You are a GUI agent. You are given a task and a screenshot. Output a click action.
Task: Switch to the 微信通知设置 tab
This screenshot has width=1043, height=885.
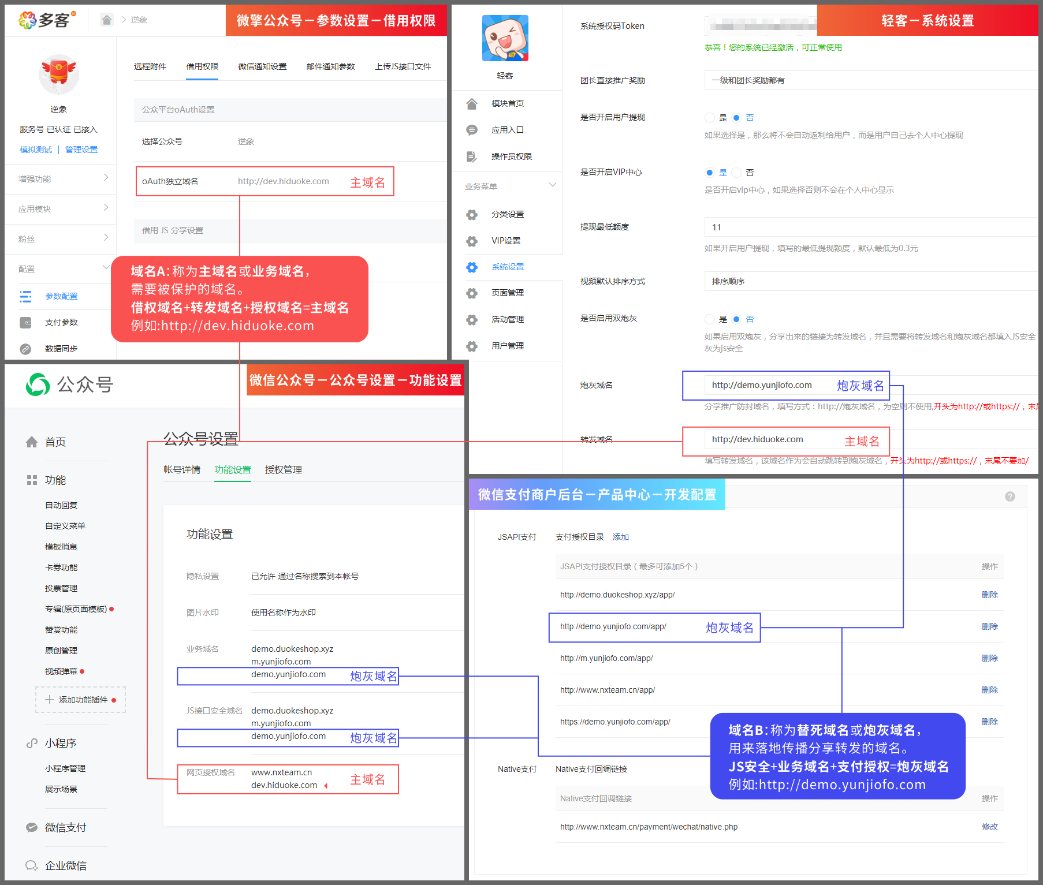click(x=262, y=66)
